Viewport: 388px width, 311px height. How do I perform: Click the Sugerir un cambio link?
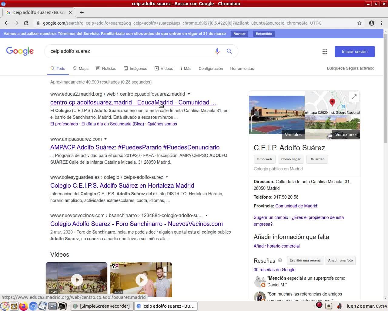click(271, 217)
